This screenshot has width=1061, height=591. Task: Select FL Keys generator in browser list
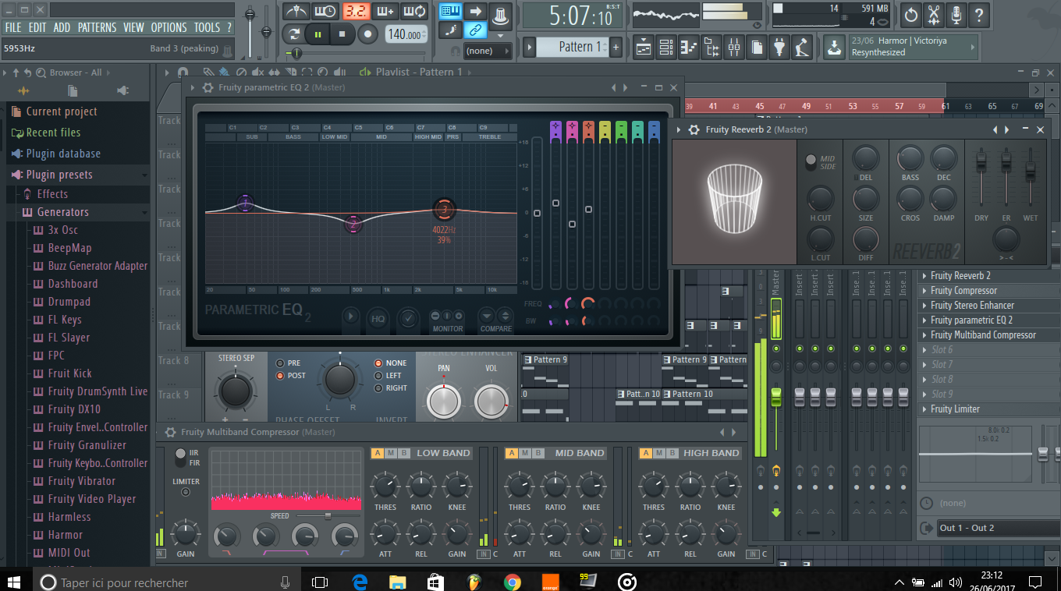point(64,320)
